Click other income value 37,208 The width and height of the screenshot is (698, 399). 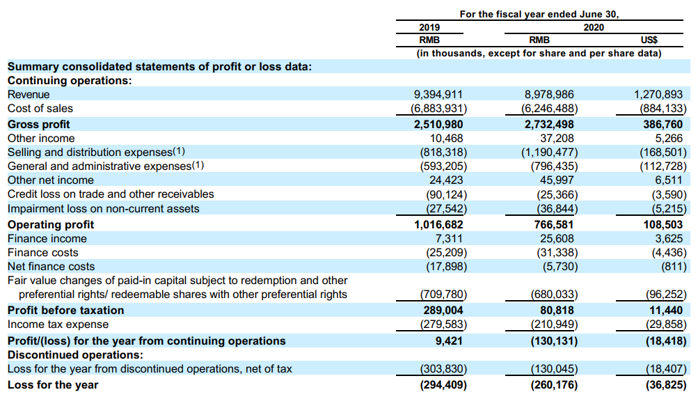[557, 138]
